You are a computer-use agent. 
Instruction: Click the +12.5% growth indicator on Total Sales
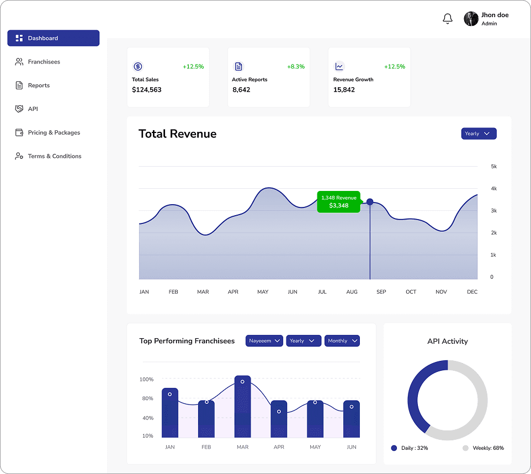click(193, 66)
